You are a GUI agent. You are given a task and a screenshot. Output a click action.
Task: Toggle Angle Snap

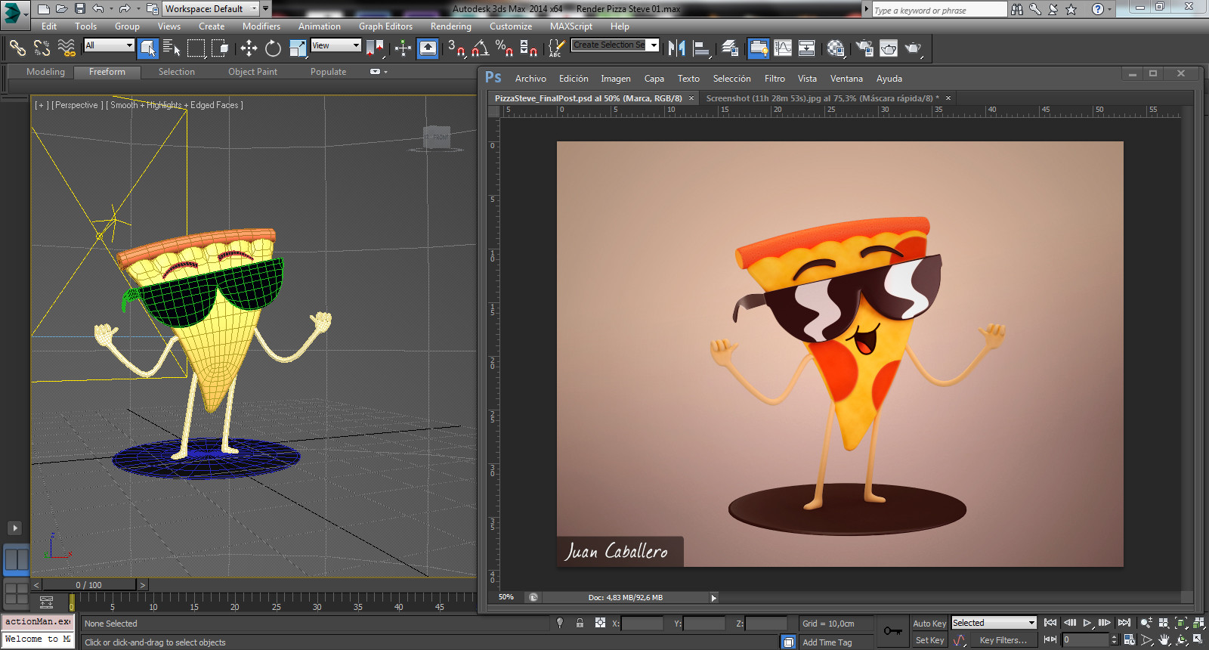click(481, 48)
